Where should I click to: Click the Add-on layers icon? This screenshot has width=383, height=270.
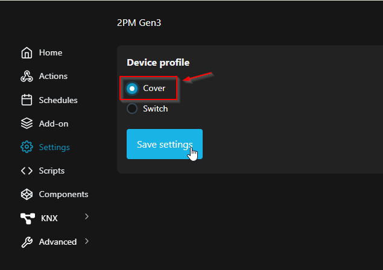(x=27, y=124)
